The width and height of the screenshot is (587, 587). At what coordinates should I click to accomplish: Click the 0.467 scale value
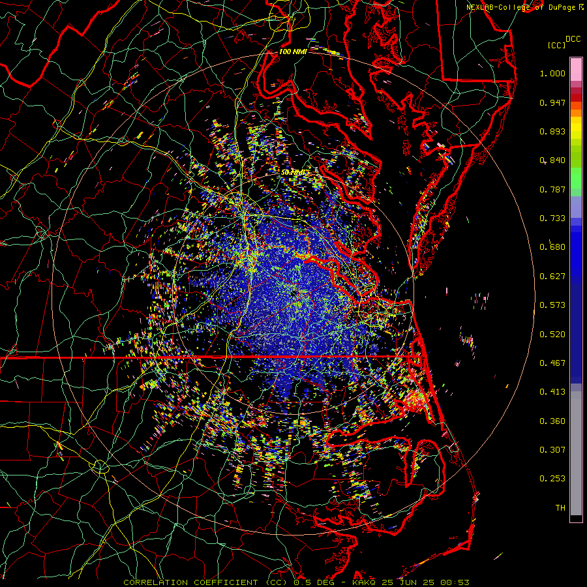[x=552, y=363]
